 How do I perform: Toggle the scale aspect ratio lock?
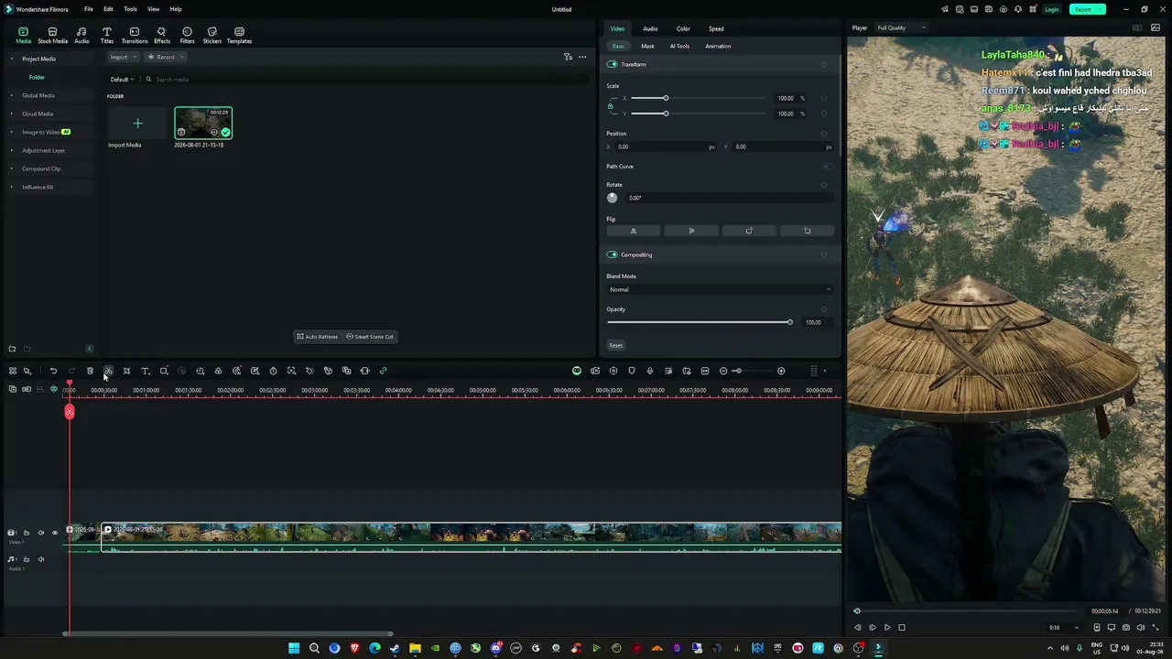click(x=610, y=106)
